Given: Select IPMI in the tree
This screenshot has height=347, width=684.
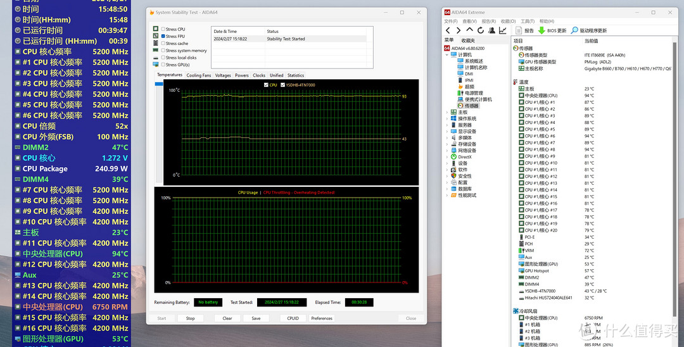Looking at the screenshot, I should click(x=465, y=80).
